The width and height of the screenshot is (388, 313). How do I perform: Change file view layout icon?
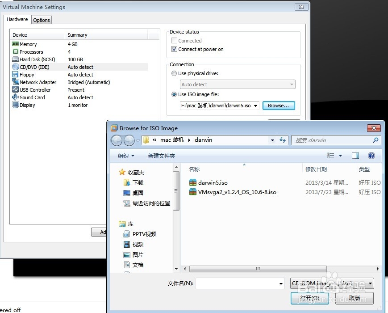pyautogui.click(x=330, y=156)
